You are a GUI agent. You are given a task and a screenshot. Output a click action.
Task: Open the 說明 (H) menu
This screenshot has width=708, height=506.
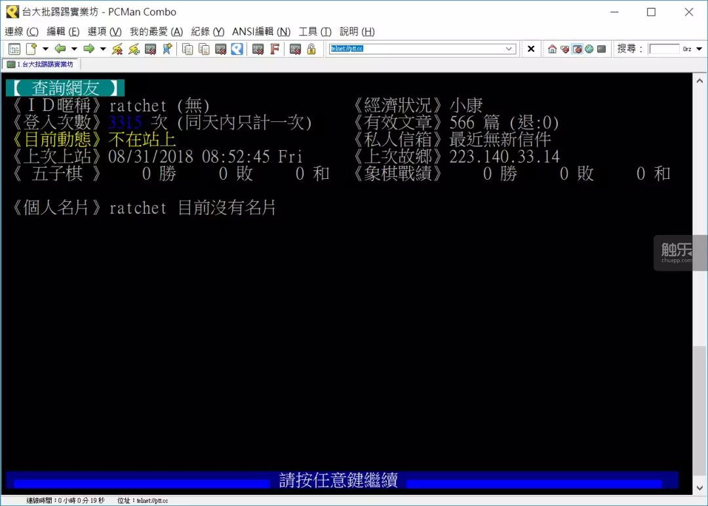(x=357, y=31)
